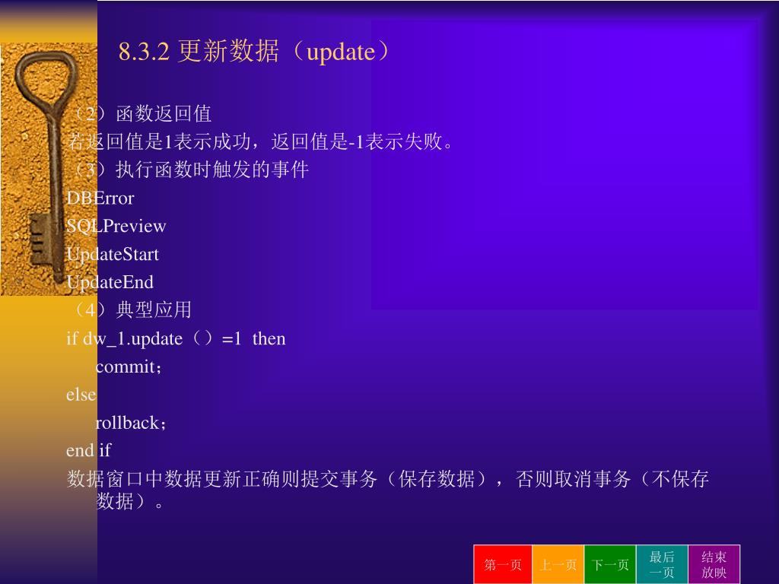Click the DBError event text

[100, 198]
